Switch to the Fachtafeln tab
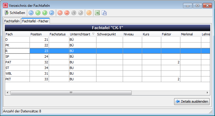215x116 pixels. (12, 21)
